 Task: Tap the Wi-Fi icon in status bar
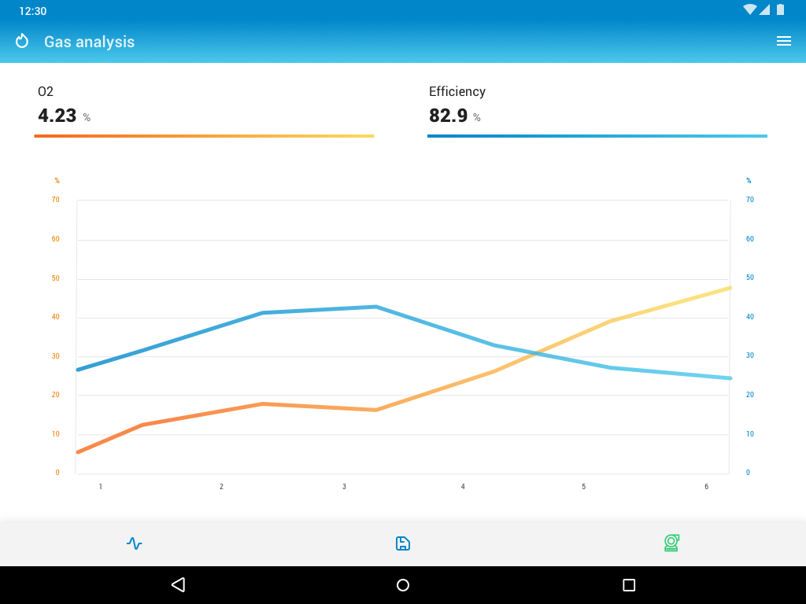pyautogui.click(x=749, y=9)
